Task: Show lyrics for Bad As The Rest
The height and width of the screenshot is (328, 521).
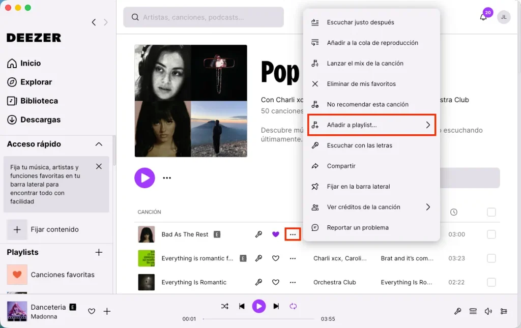Action: [x=258, y=234]
